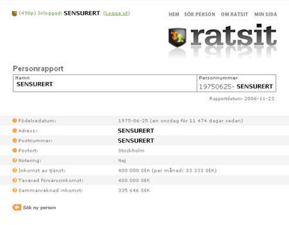Click the Sammanräknad inkomst: row label
The height and width of the screenshot is (225, 289).
50,190
